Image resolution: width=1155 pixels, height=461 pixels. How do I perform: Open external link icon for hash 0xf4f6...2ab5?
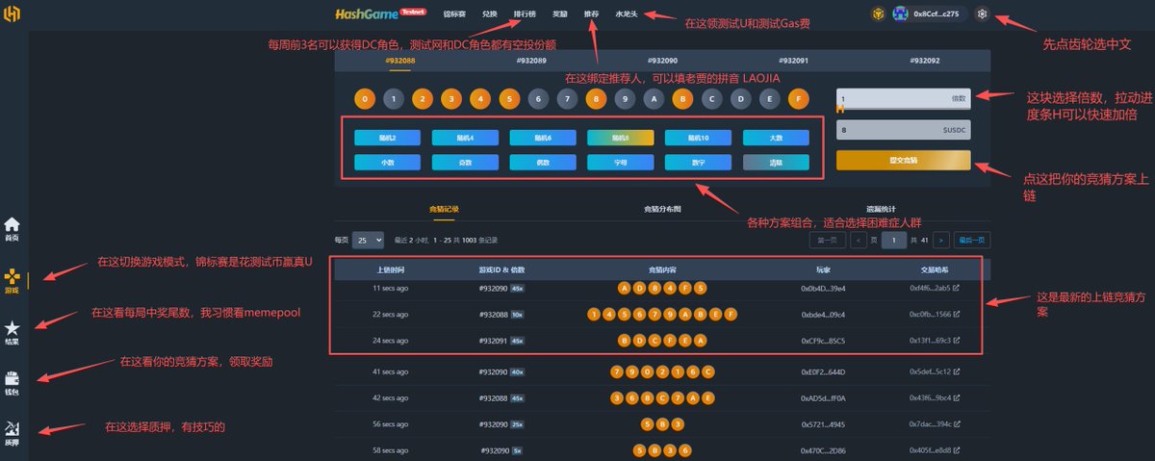point(956,287)
